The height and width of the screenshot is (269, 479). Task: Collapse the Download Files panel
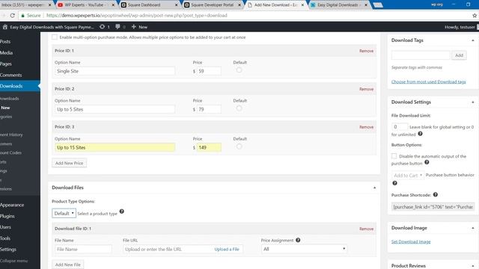click(x=374, y=188)
